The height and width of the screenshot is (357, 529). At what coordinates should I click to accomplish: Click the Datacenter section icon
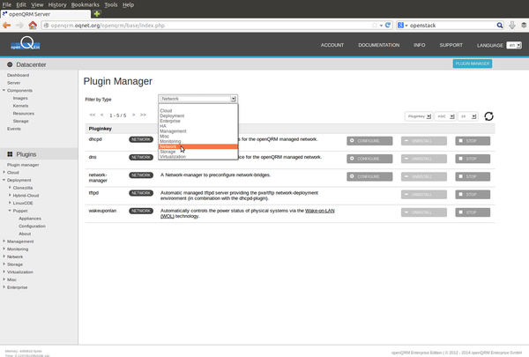pyautogui.click(x=10, y=64)
